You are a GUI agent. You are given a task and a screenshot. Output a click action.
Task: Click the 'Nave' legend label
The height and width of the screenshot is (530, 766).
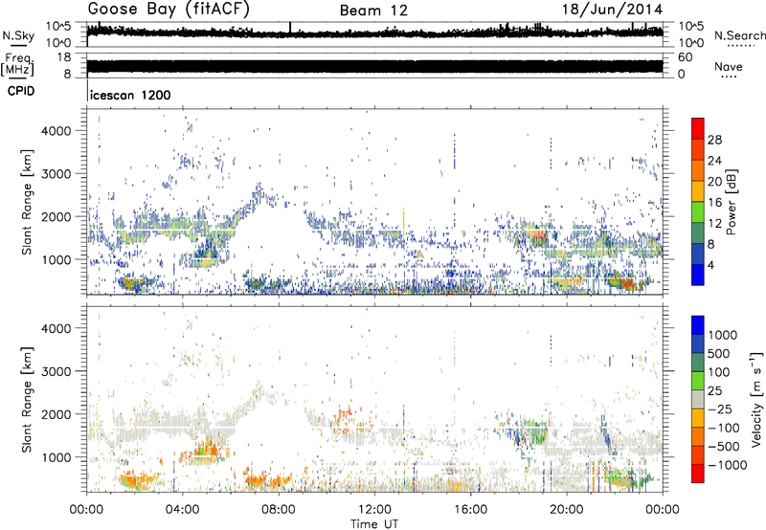click(729, 67)
